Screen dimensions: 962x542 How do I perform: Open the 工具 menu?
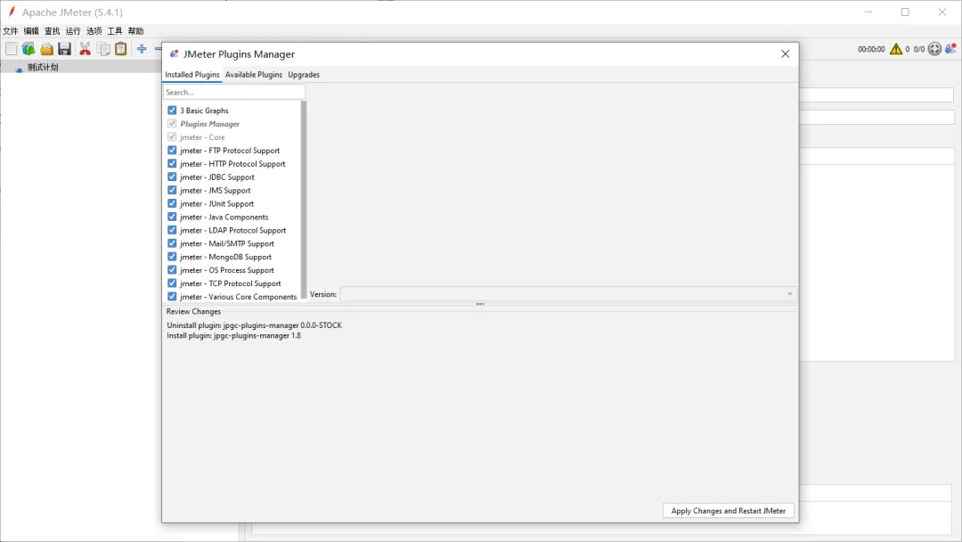[115, 30]
